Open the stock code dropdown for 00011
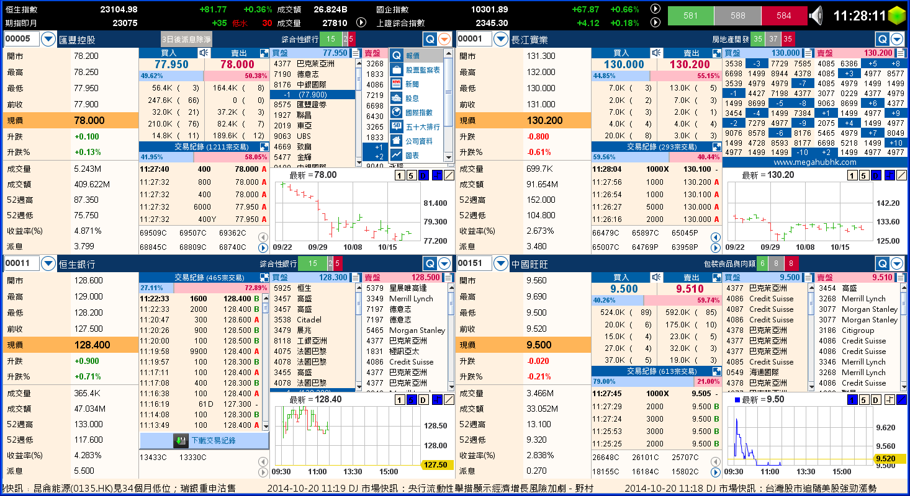This screenshot has height=496, width=910. click(48, 263)
